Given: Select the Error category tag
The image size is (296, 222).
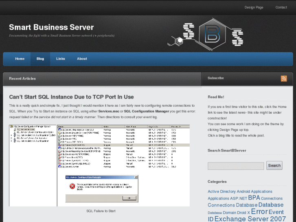Looking at the screenshot, I should click(x=259, y=211).
